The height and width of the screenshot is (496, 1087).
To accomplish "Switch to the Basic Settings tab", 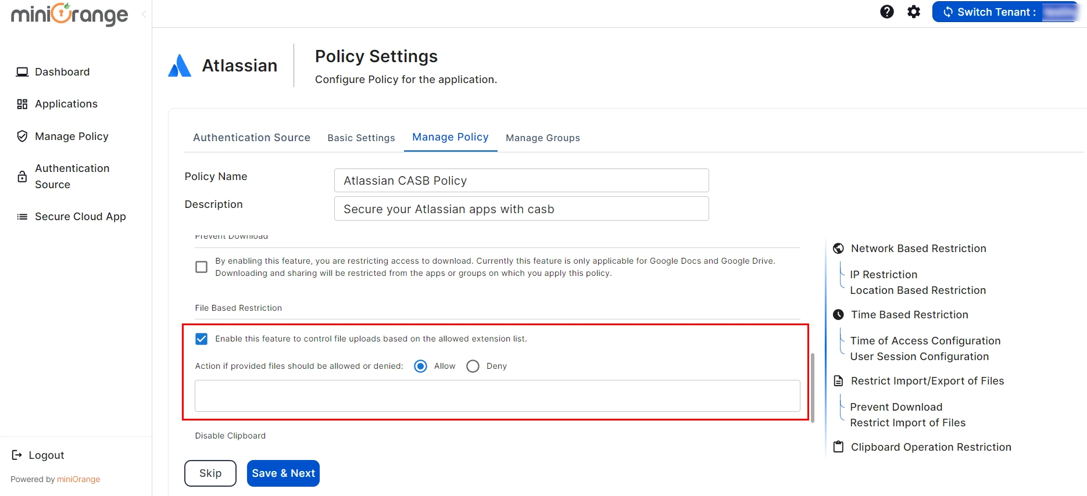I will click(x=361, y=138).
